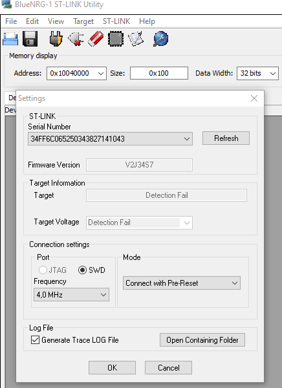
Task: Open the Edit menu
Action: coord(32,21)
